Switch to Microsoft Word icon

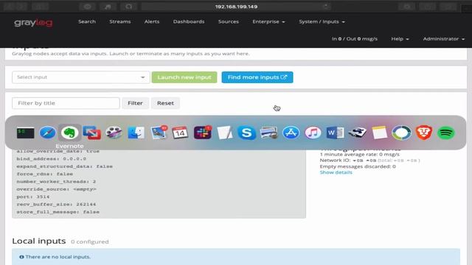(335, 132)
